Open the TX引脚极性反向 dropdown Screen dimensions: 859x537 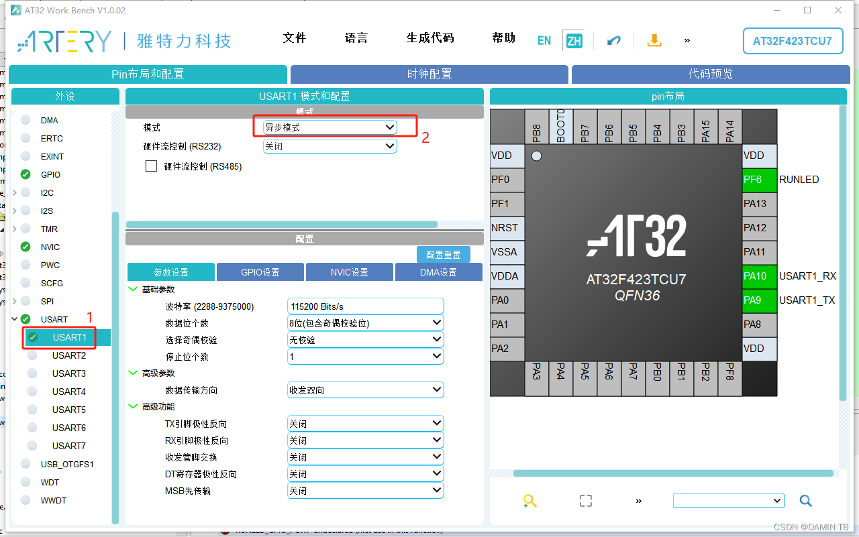point(366,424)
